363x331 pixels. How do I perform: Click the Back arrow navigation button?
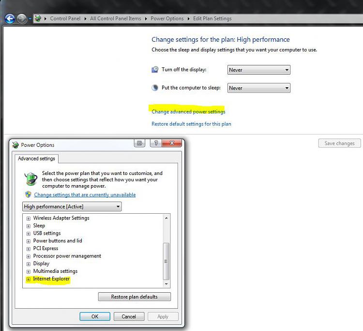click(x=10, y=19)
